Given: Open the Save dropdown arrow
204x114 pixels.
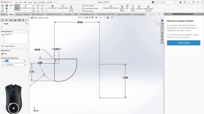Looking at the screenshot, I should click(9, 6).
